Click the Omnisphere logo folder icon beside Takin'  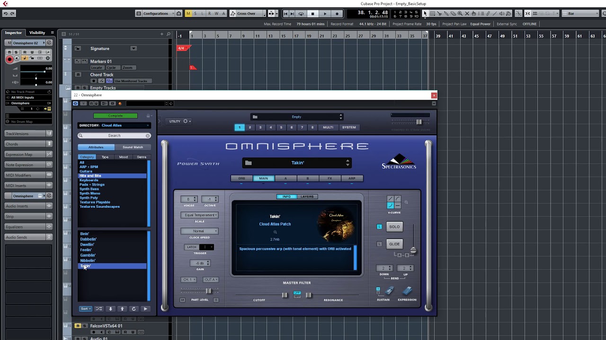(x=249, y=163)
